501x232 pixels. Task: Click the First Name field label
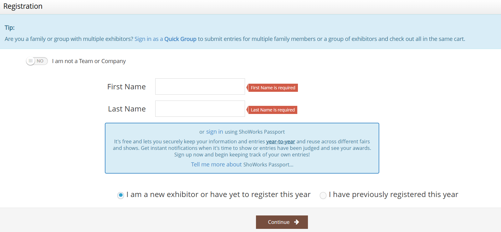[126, 87]
